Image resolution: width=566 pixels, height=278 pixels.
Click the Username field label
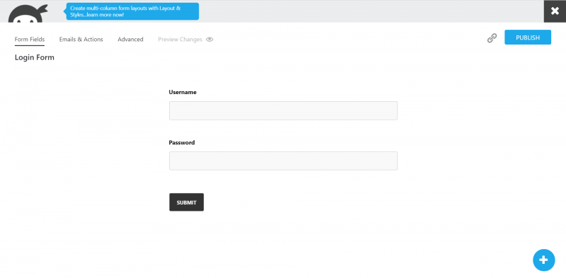pos(183,92)
